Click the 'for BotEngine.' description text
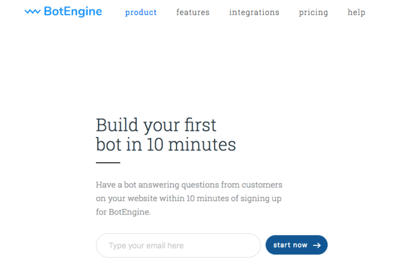396x276 pixels. 123,212
